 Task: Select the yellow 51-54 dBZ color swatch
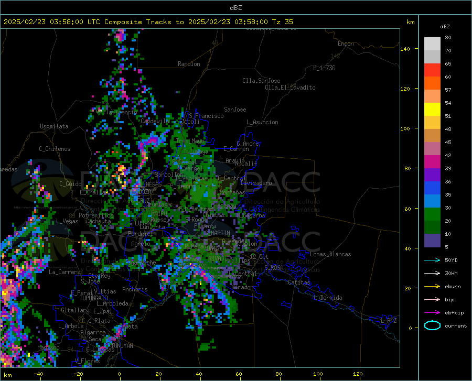pyautogui.click(x=432, y=110)
